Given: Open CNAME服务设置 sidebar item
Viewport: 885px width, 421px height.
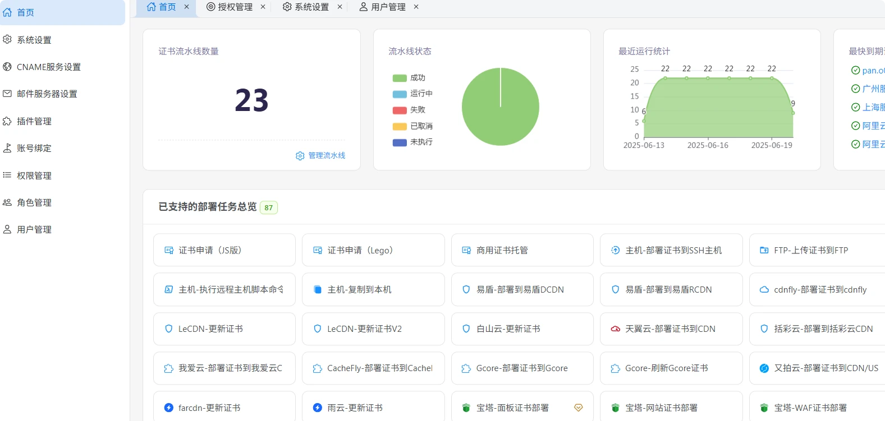Looking at the screenshot, I should (x=62, y=67).
